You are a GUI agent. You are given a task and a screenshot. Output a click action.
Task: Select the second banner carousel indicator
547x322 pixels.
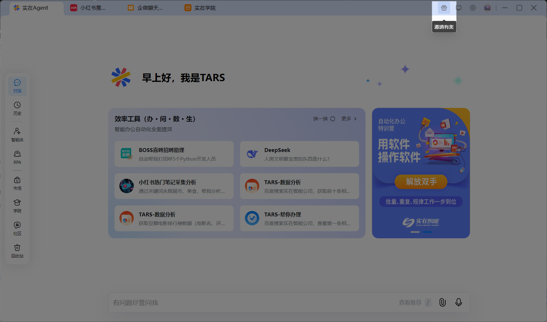427,232
